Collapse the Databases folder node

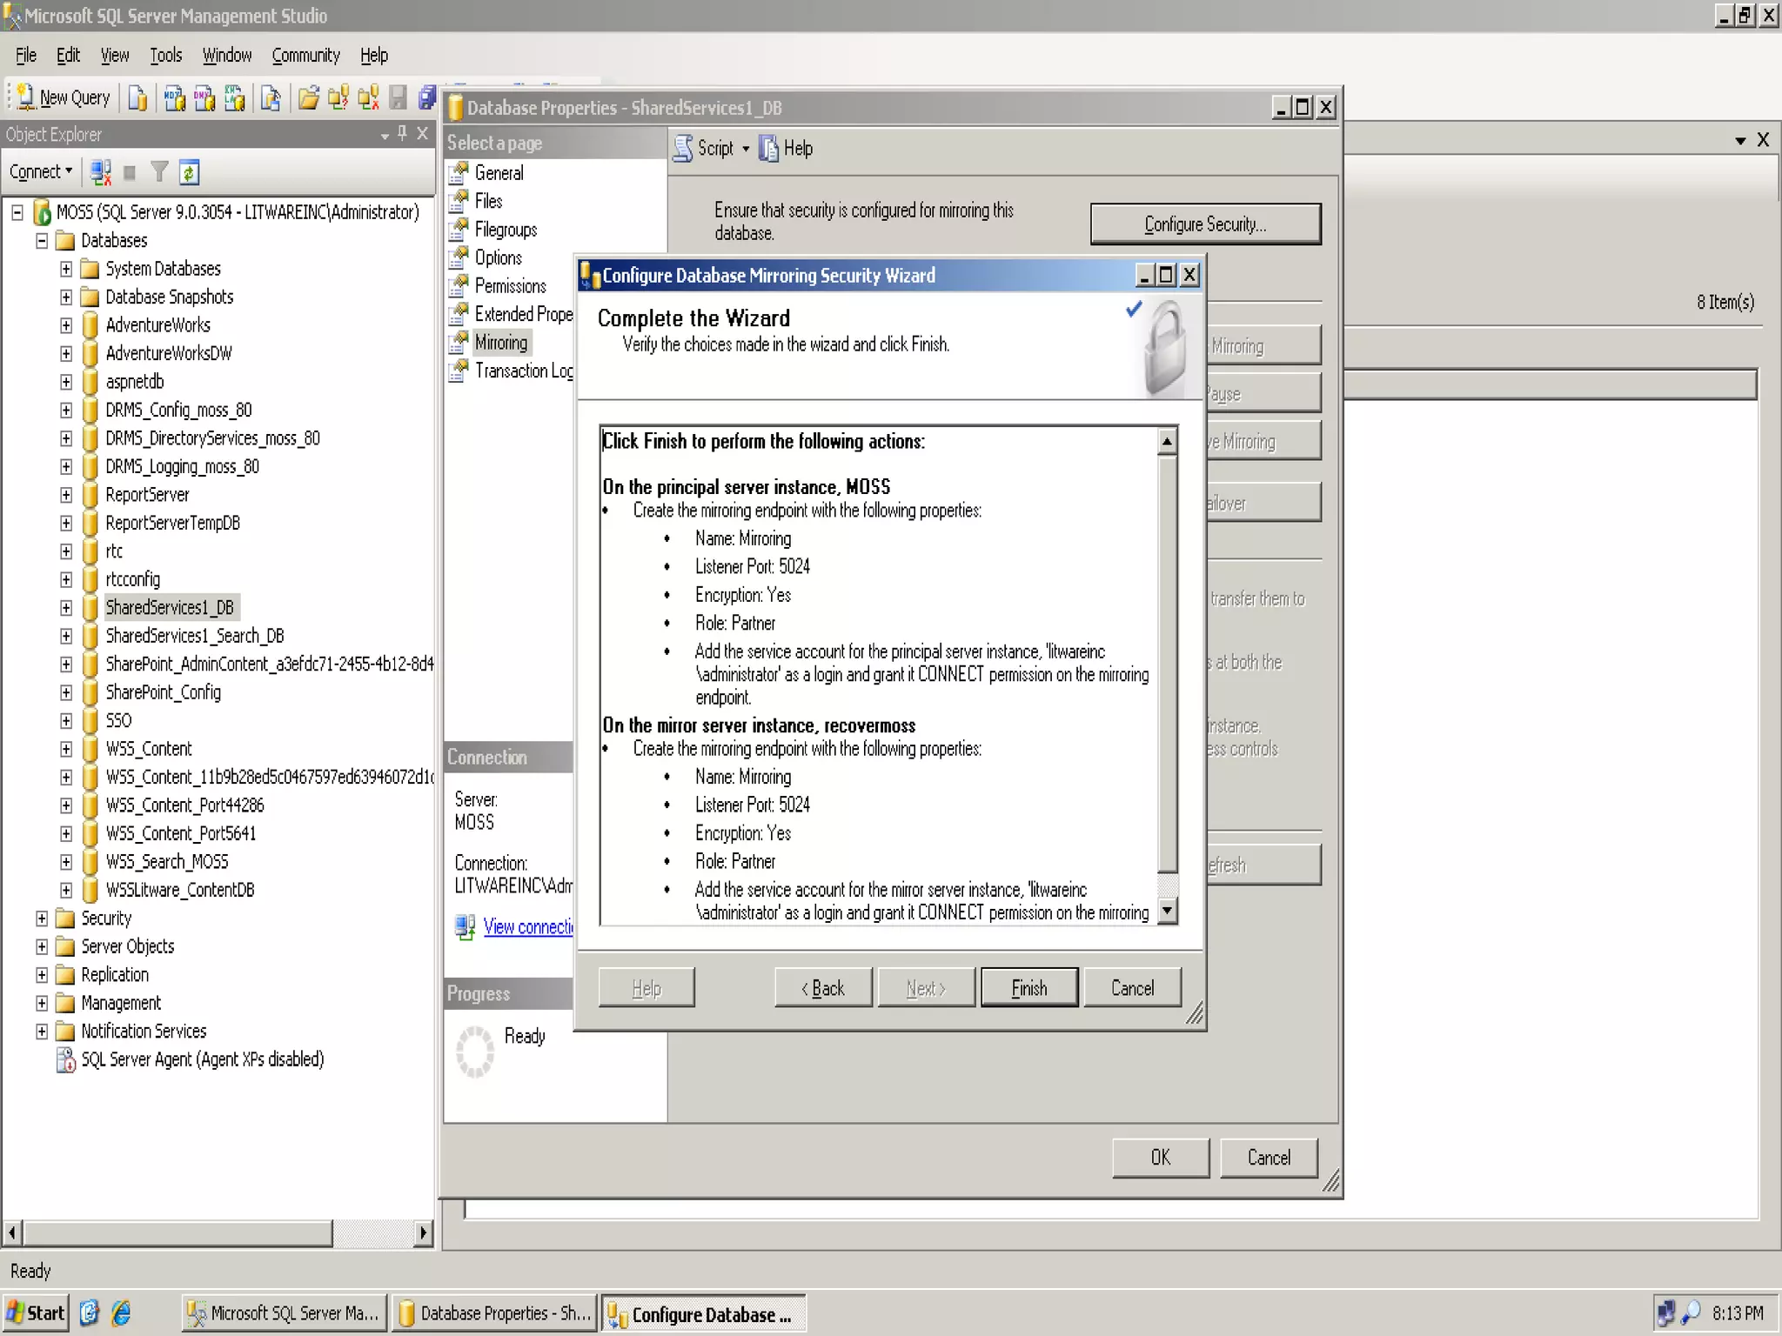pyautogui.click(x=42, y=241)
